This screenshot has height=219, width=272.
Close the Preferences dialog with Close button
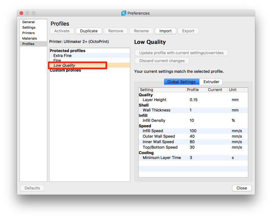point(242,188)
